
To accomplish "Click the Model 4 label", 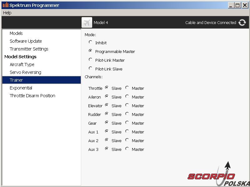I will click(101, 22).
